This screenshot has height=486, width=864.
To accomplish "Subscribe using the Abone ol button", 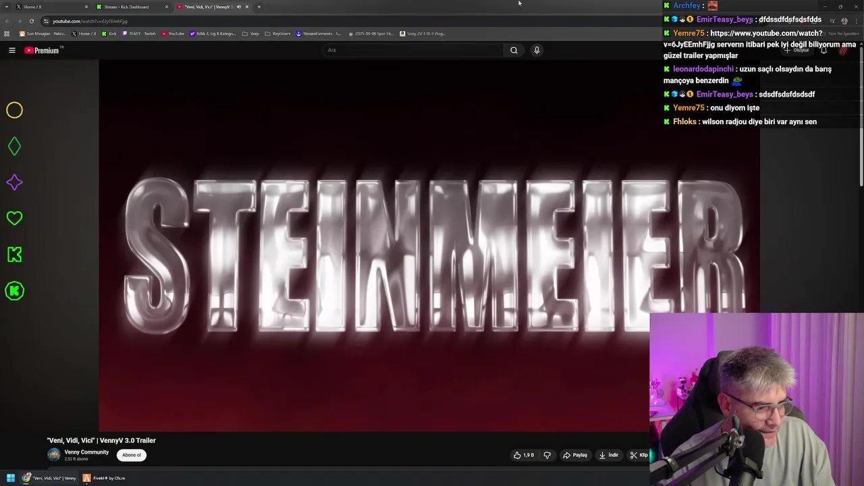I will [132, 455].
